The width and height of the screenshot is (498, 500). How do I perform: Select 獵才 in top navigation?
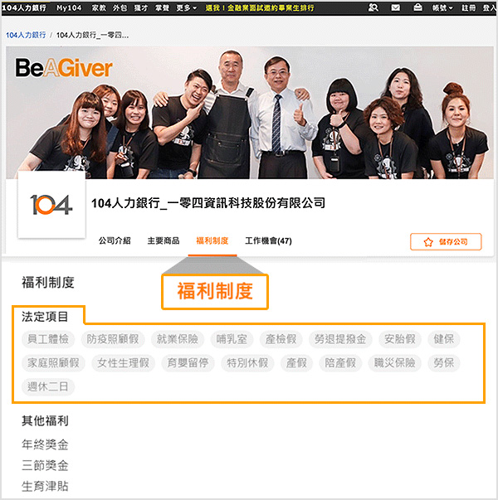point(141,7)
